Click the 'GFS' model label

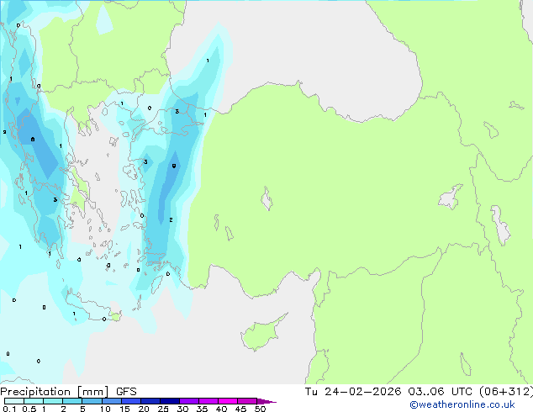point(126,392)
